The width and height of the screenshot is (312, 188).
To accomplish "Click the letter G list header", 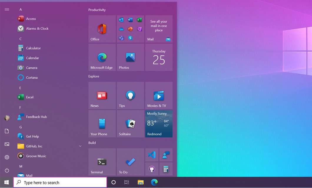I will (x=21, y=127).
